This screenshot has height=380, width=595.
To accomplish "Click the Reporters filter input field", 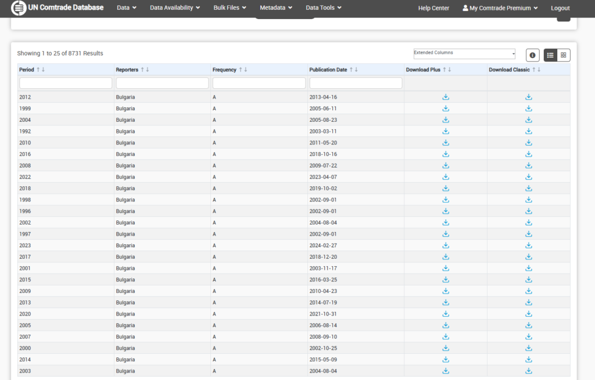I will (162, 83).
